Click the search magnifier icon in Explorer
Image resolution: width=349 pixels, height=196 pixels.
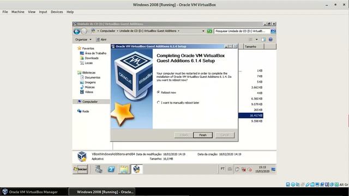pos(273,31)
